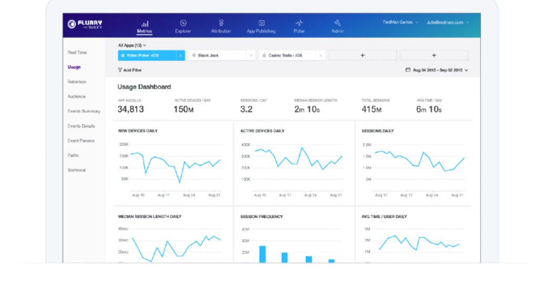
Task: Click the first empty add-app plus slot
Action: 363,55
